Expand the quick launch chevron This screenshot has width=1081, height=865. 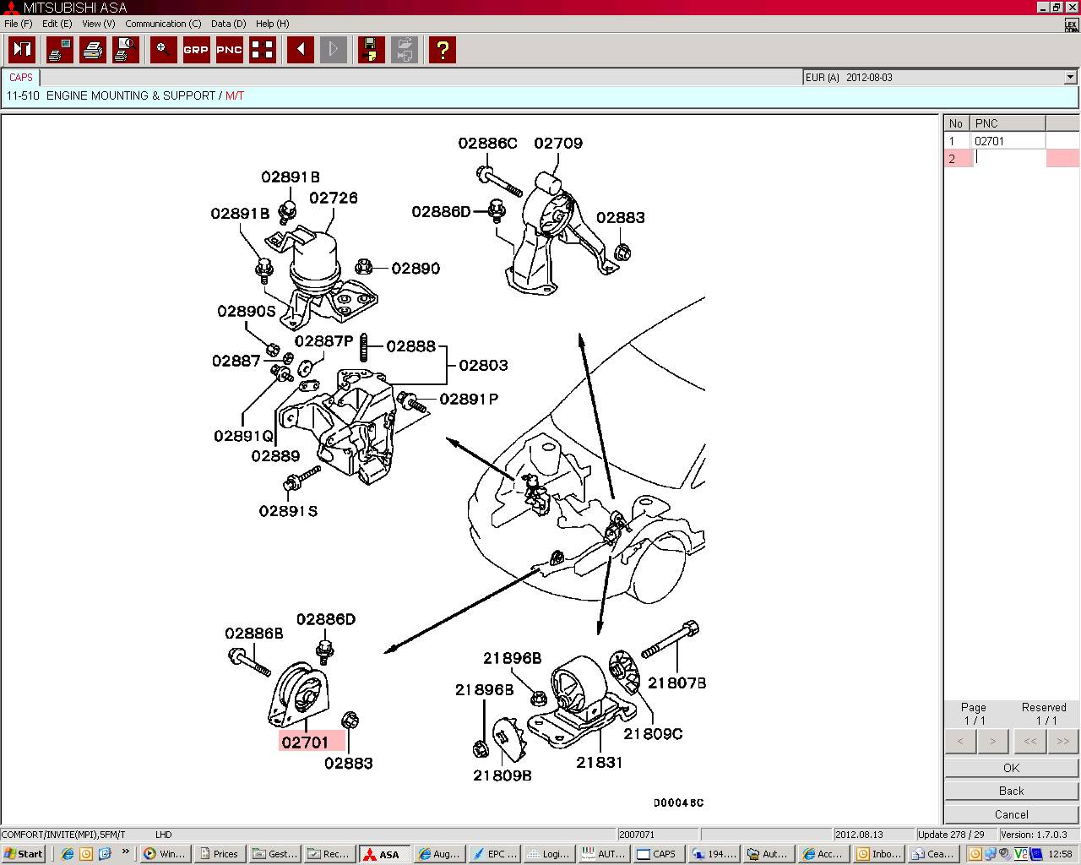(126, 852)
